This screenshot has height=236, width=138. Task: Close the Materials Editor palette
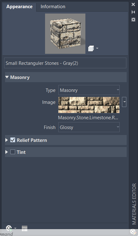coord(133,4)
